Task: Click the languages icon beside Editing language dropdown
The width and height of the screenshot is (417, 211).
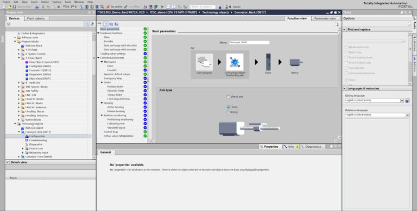Action: point(407,101)
